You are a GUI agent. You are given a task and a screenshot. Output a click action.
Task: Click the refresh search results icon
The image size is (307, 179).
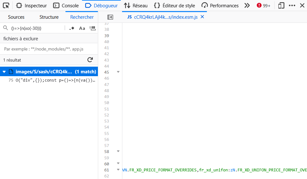tap(90, 60)
